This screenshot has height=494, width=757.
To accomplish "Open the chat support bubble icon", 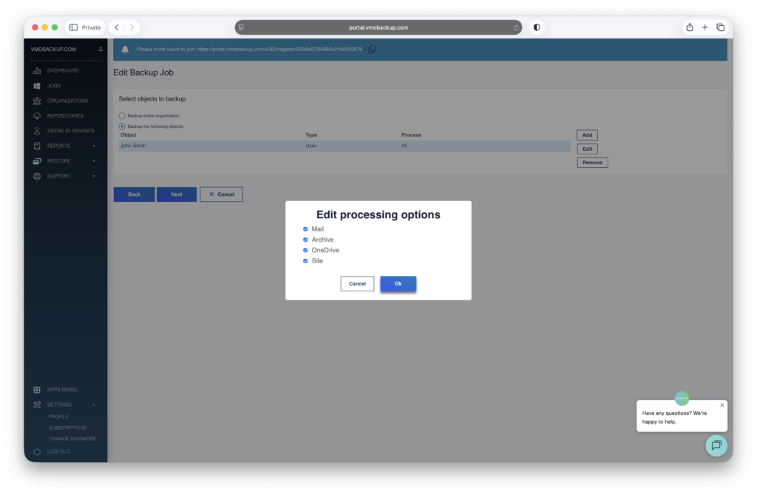I will click(x=716, y=445).
